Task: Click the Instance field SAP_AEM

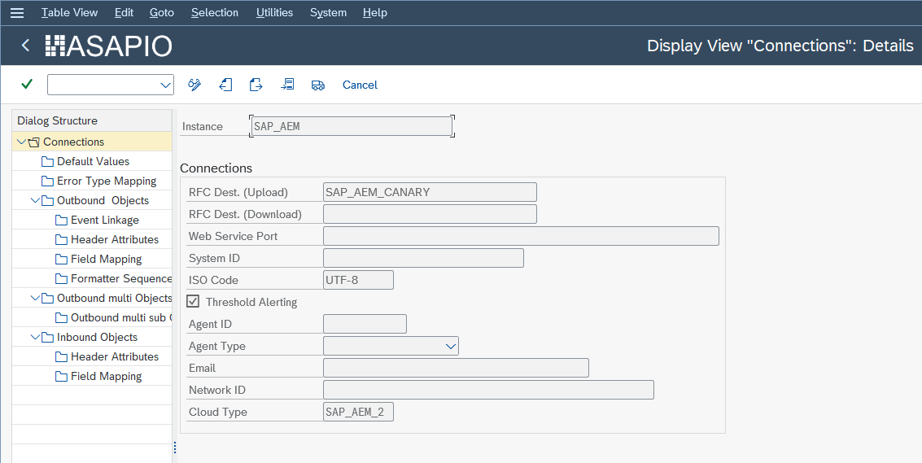Action: (x=352, y=126)
